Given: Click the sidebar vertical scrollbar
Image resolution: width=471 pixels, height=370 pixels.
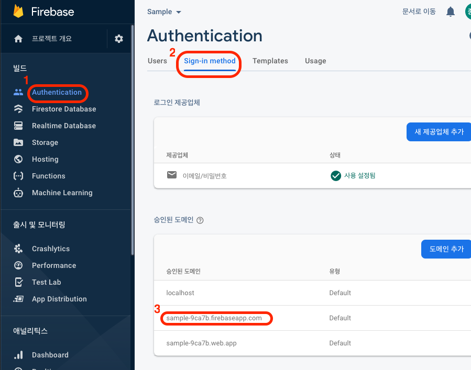Looking at the screenshot, I should (x=132, y=140).
